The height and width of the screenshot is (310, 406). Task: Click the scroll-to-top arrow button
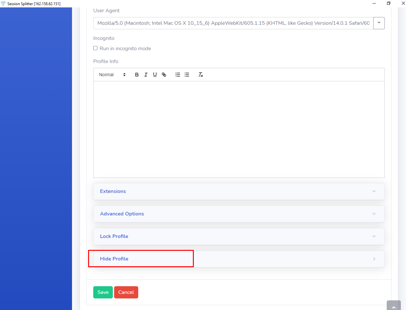pos(394,305)
